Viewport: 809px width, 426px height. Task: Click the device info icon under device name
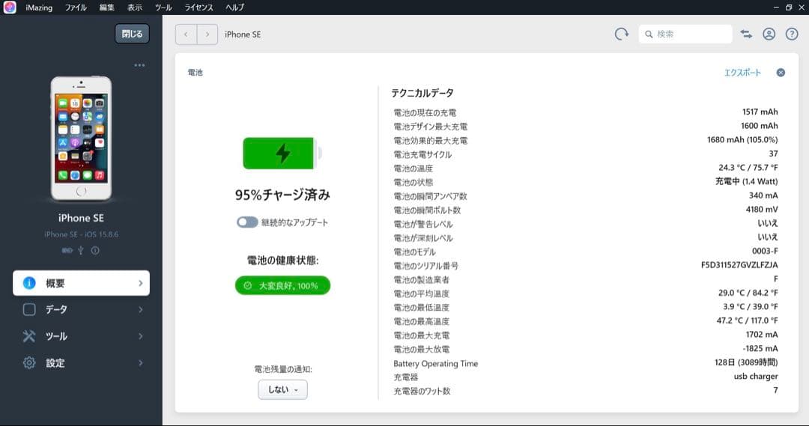pyautogui.click(x=95, y=250)
